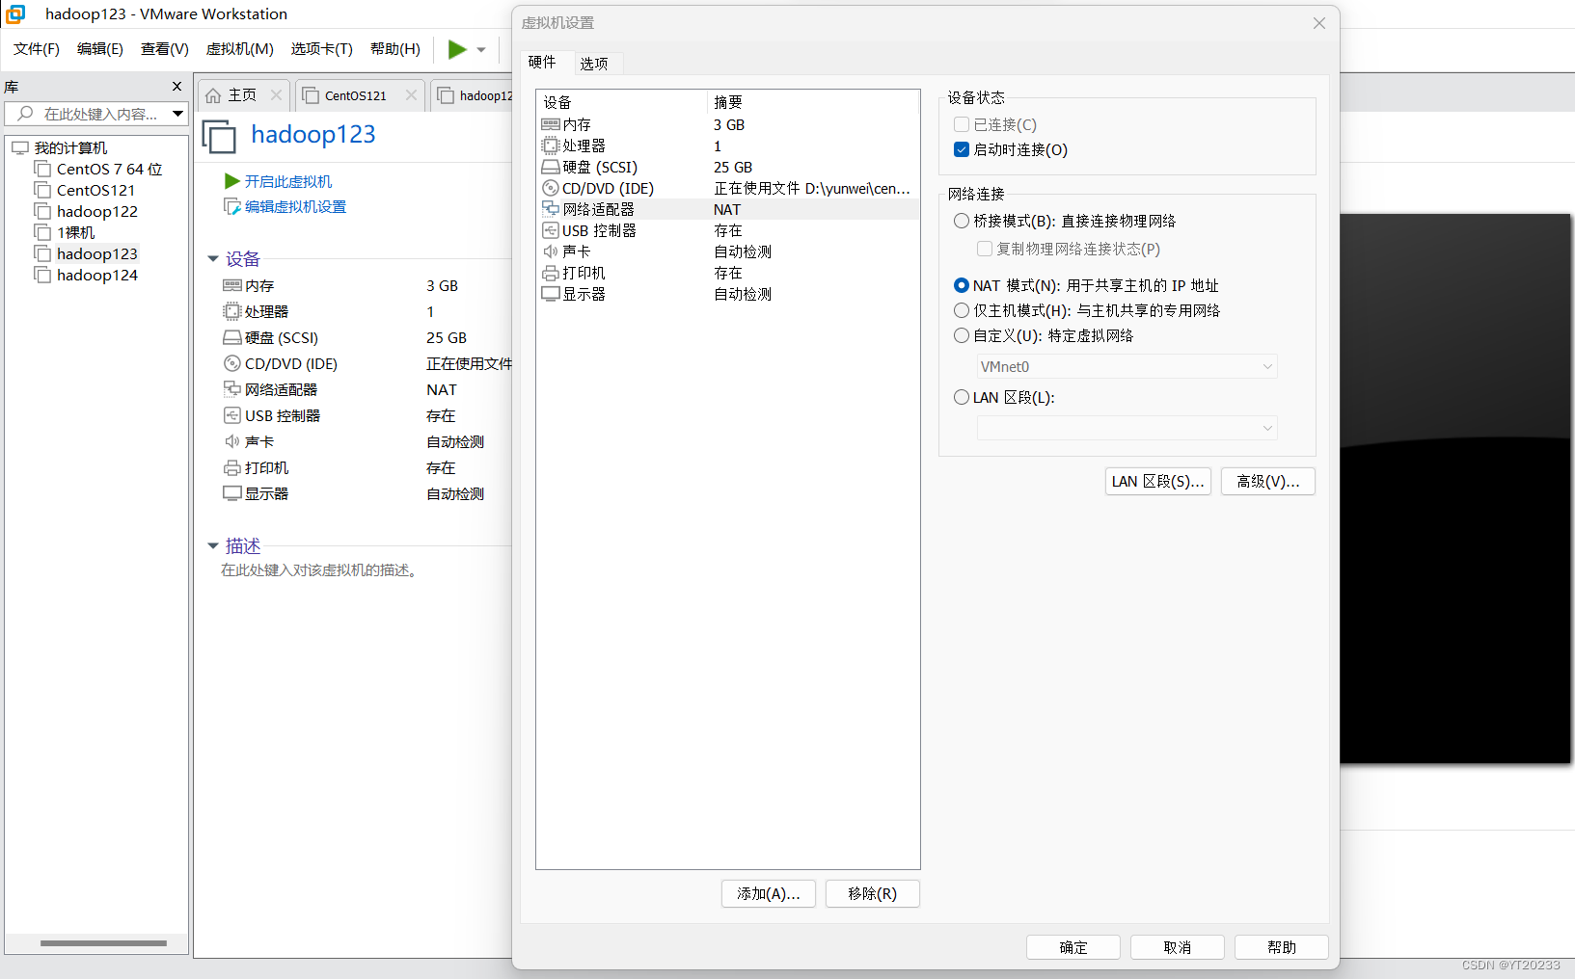Screen dimensions: 1575x979
Task: Click the sound card speaker icon in dialog
Action: click(x=551, y=251)
